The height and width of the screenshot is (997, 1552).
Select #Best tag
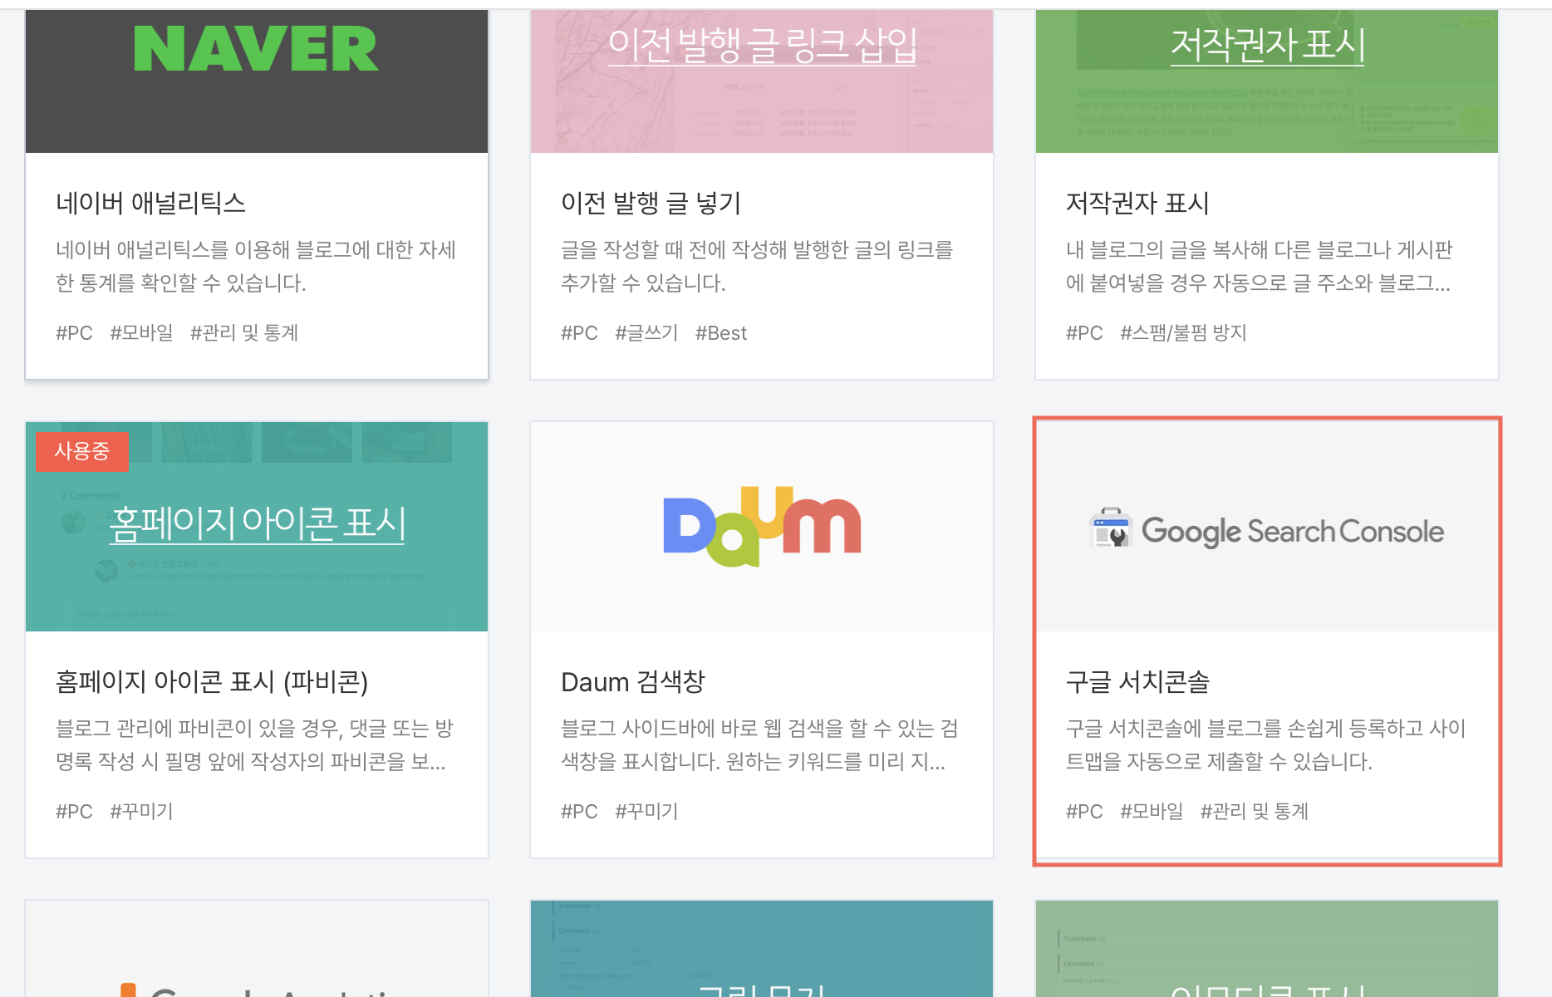coord(721,333)
